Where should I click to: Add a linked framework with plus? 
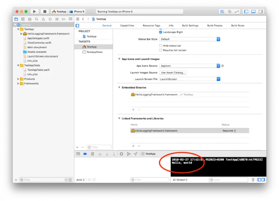click(133, 146)
